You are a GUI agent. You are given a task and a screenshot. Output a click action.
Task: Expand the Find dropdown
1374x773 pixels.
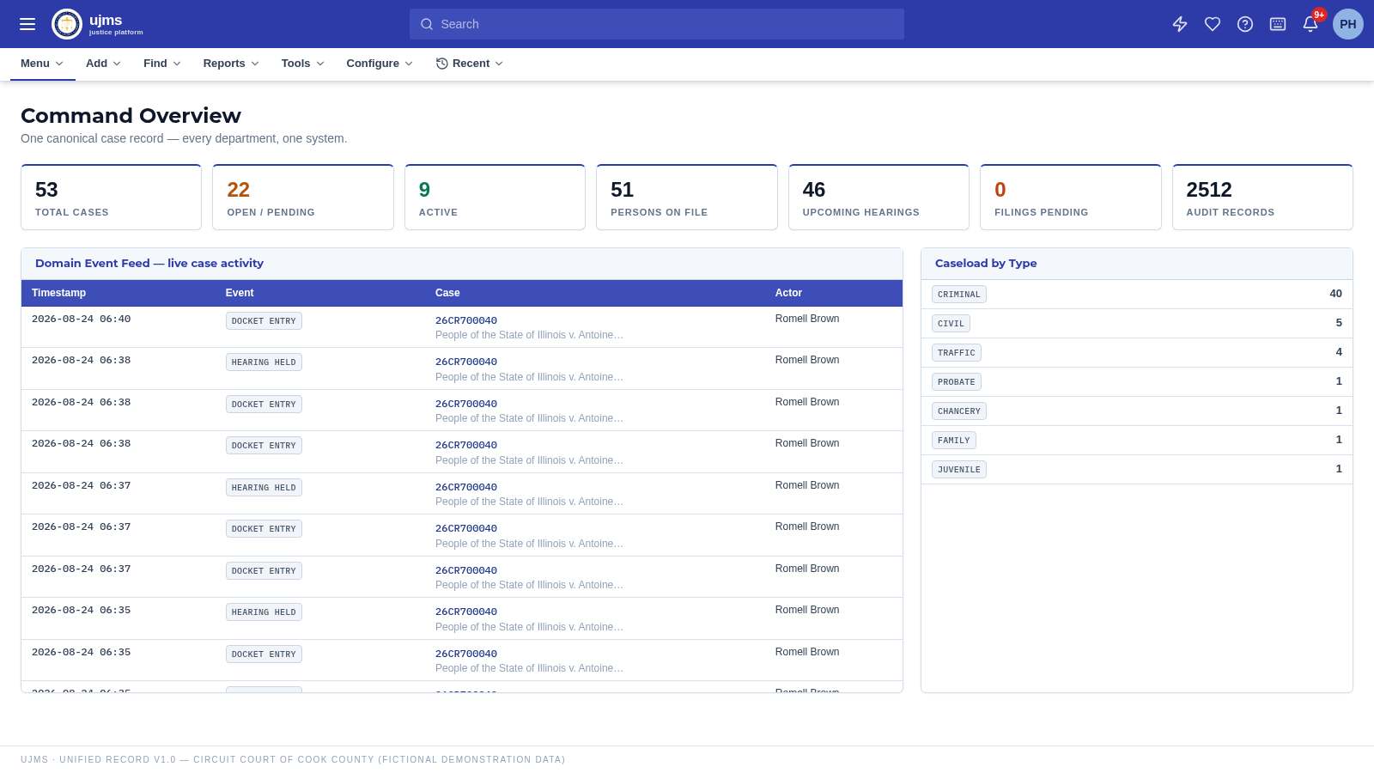click(161, 64)
